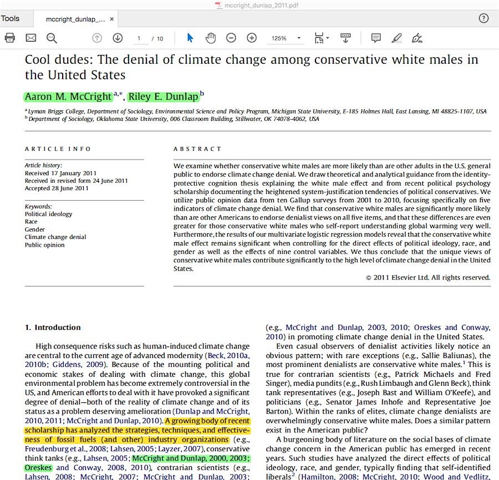499x480 pixels.
Task: Select the arrow selection tool
Action: [x=190, y=38]
